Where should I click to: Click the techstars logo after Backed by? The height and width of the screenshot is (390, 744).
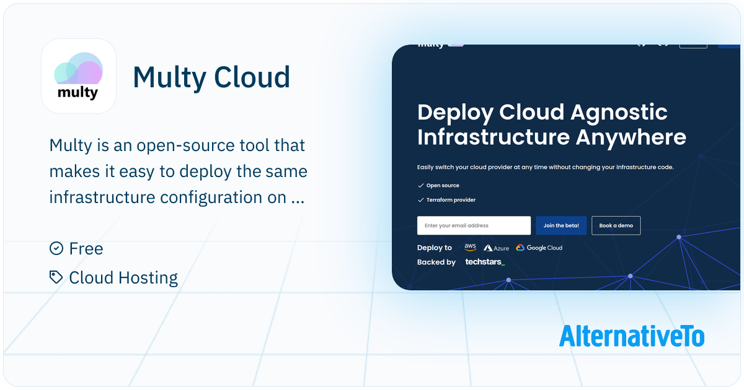tap(485, 262)
